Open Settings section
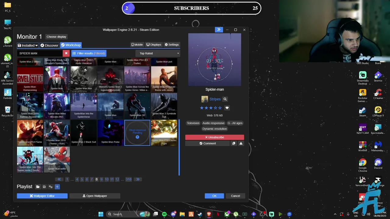The width and height of the screenshot is (390, 219). (x=172, y=44)
